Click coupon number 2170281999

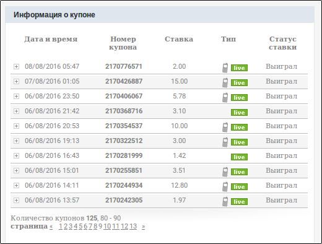[x=124, y=155]
